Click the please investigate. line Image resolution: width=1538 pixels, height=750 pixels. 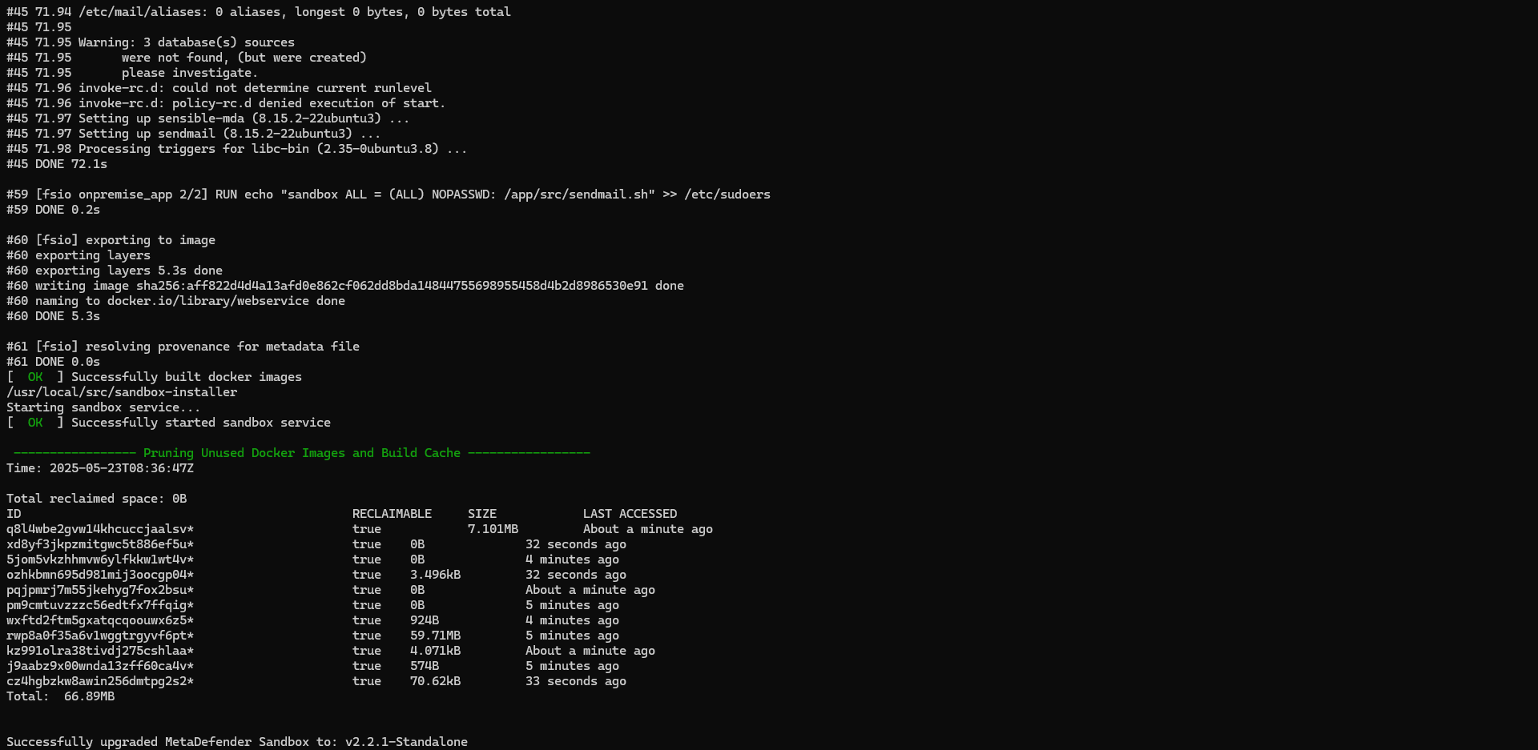click(132, 73)
